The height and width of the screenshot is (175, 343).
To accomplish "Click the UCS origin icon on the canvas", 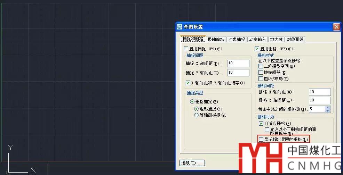I will pos(8,172).
